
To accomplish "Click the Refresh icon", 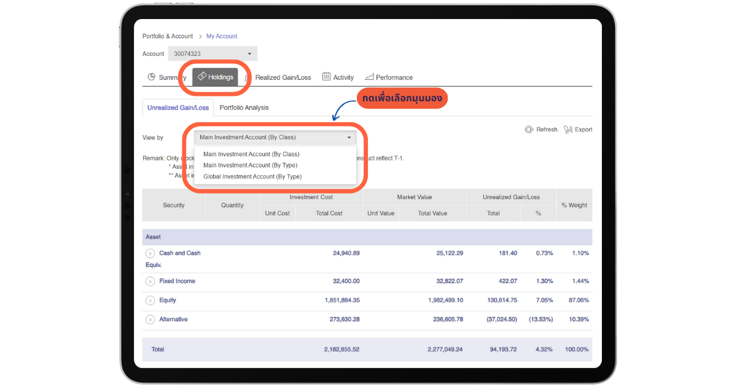I will [529, 130].
